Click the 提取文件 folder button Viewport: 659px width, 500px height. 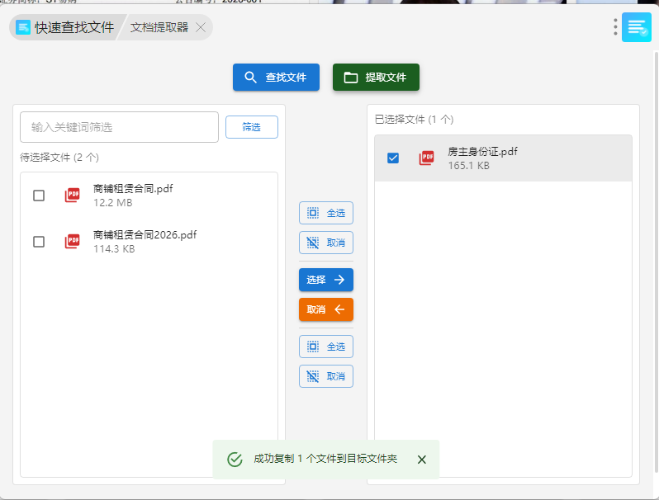[376, 78]
